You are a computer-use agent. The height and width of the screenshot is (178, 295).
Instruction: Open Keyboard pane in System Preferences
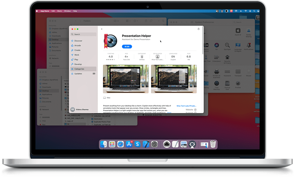[227, 72]
